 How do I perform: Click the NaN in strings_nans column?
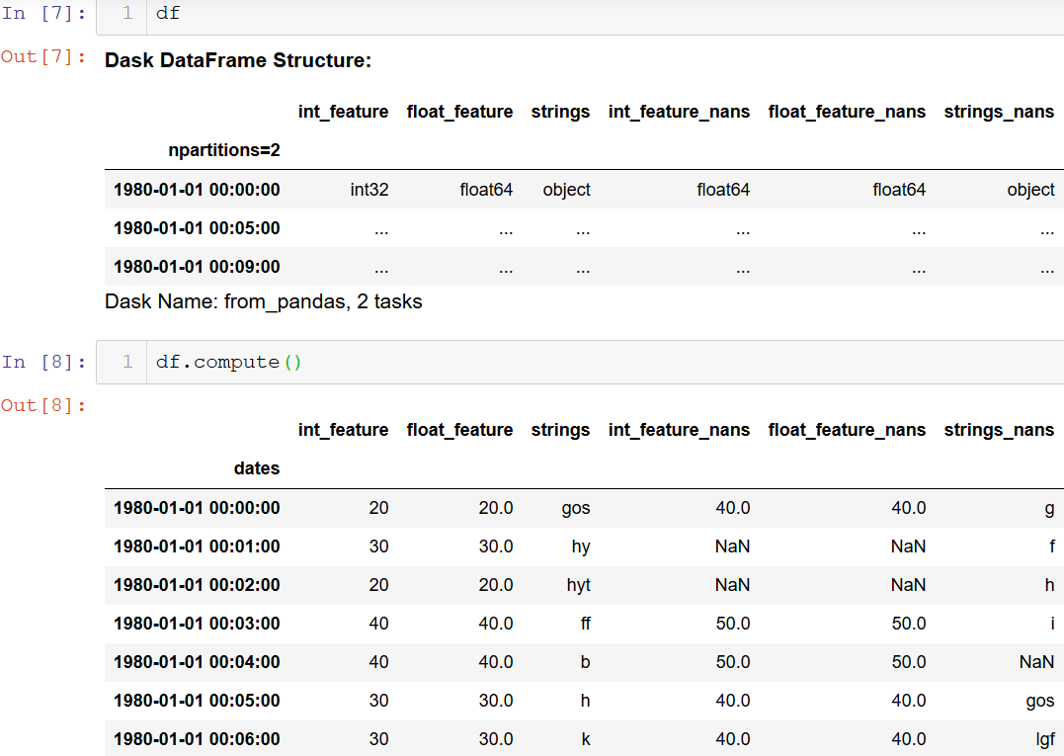coord(1037,662)
